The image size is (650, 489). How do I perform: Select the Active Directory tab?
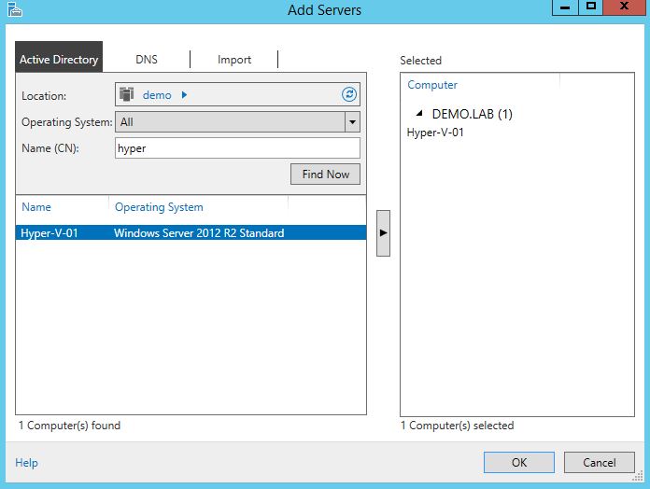59,60
